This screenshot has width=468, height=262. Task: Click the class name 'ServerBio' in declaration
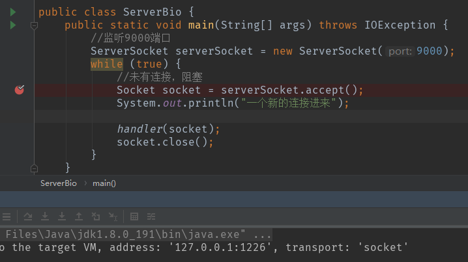coord(153,12)
